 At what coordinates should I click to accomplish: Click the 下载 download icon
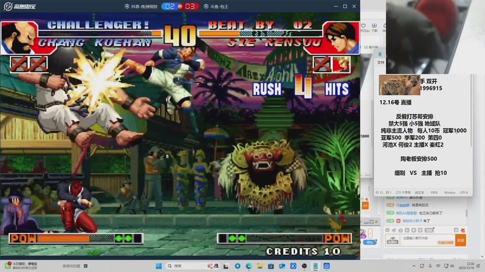point(374,25)
